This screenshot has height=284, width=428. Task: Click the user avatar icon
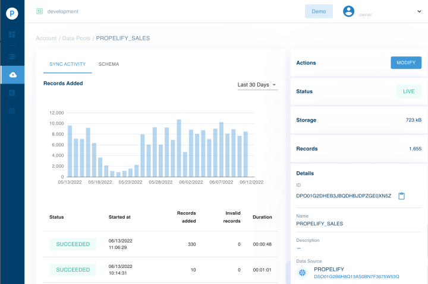tap(348, 11)
